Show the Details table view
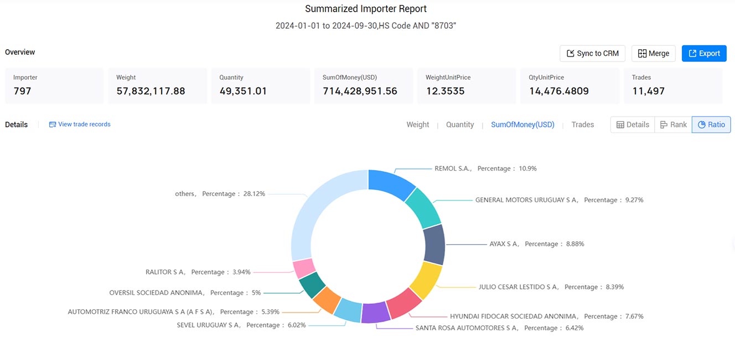This screenshot has width=735, height=338. [633, 125]
